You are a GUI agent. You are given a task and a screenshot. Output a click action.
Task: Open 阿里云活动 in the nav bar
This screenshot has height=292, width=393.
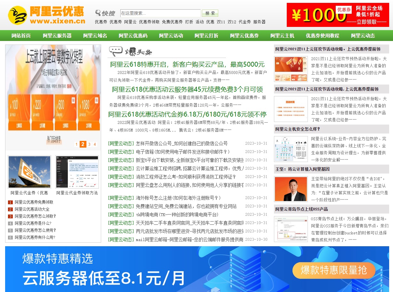coord(171,36)
